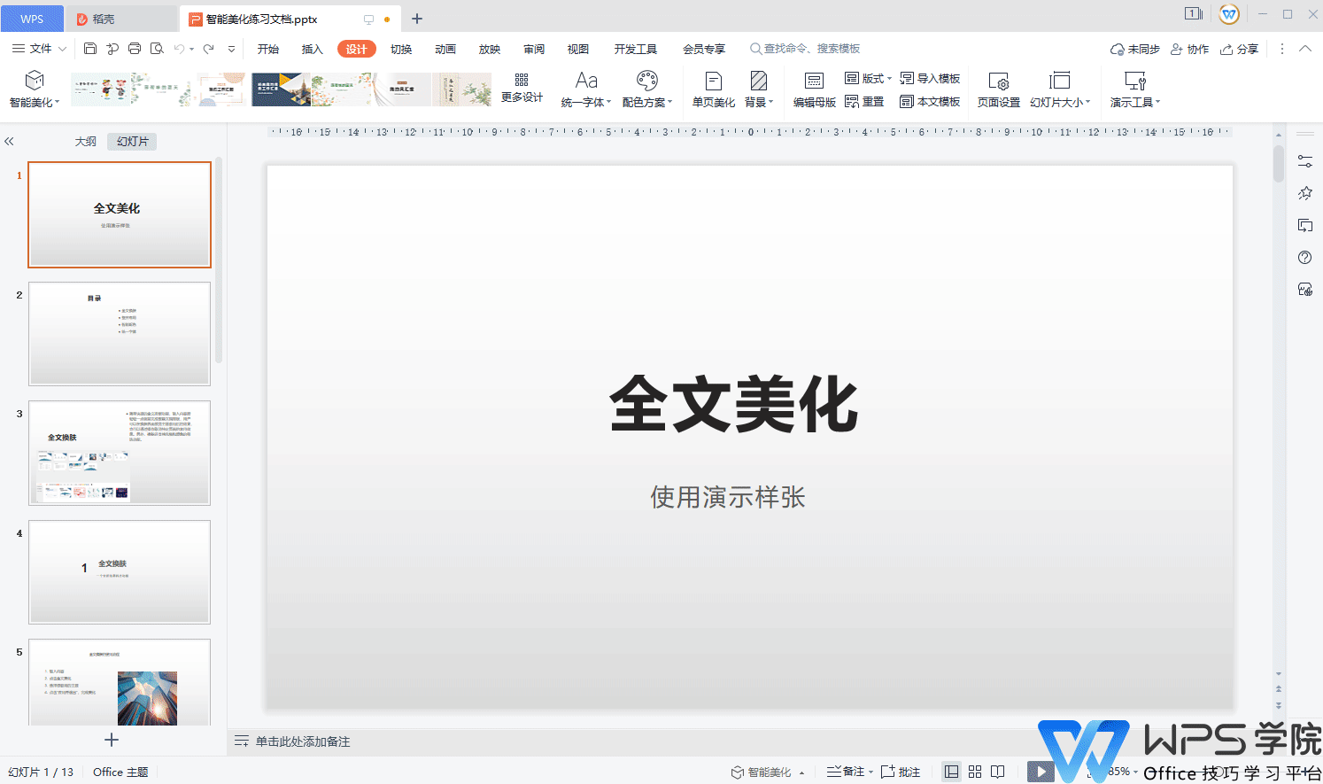1323x784 pixels.
Task: Switch to slide sorter grid view
Action: [975, 772]
